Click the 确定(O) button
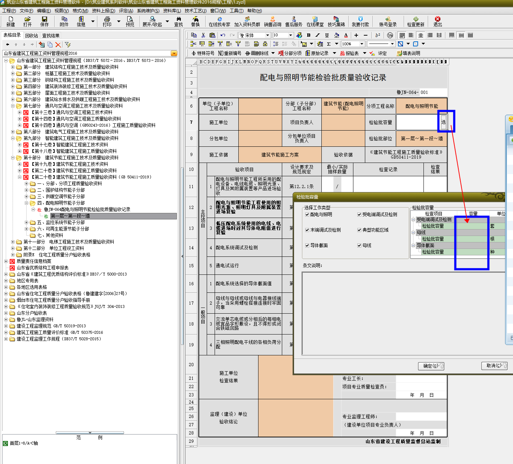Screen dimensions: 513x464 (431, 366)
